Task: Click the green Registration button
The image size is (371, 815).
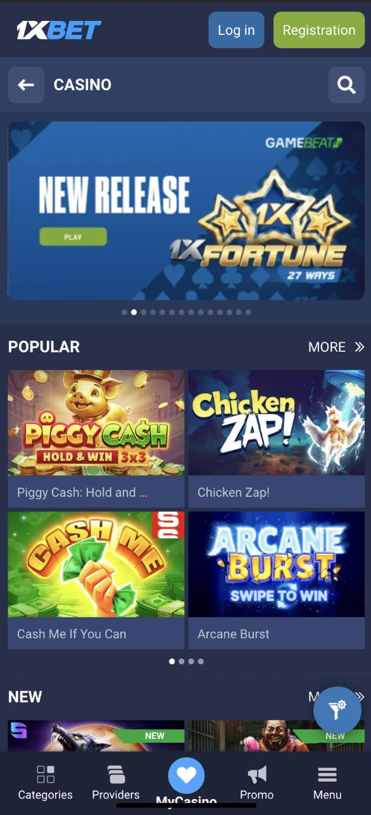Action: click(319, 30)
